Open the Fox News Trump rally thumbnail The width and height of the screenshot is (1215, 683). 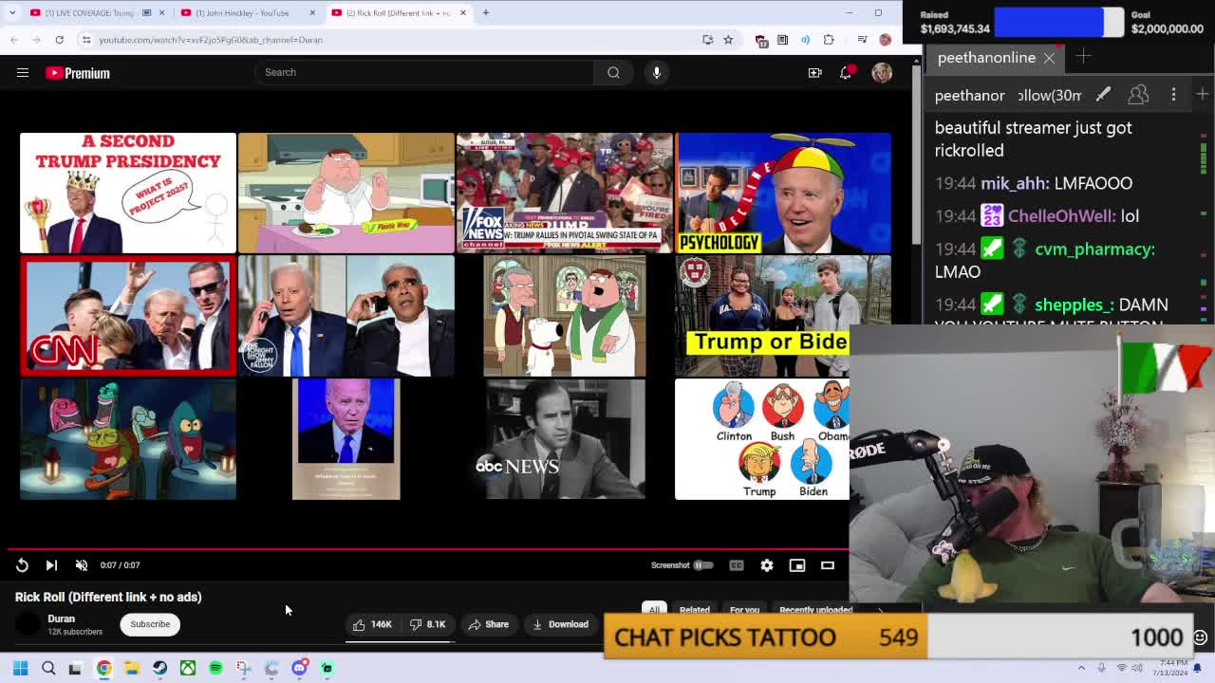pos(565,193)
